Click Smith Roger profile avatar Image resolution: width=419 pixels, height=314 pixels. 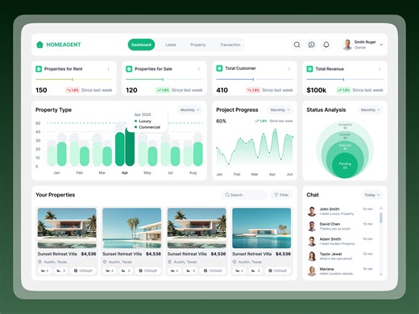click(347, 44)
